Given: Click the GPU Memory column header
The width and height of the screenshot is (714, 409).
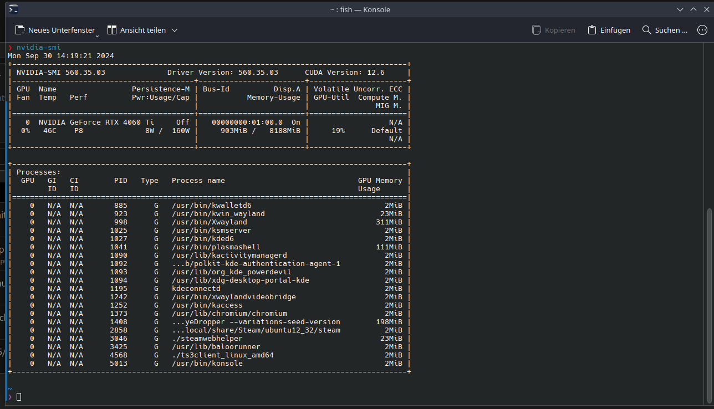Looking at the screenshot, I should (x=380, y=181).
